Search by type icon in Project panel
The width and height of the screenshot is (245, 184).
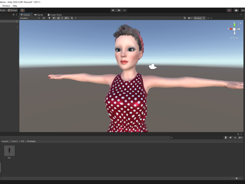coord(226,137)
